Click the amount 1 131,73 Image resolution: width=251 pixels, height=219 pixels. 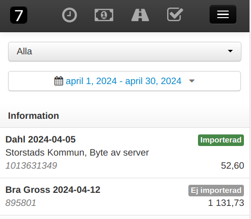pyautogui.click(x=226, y=203)
